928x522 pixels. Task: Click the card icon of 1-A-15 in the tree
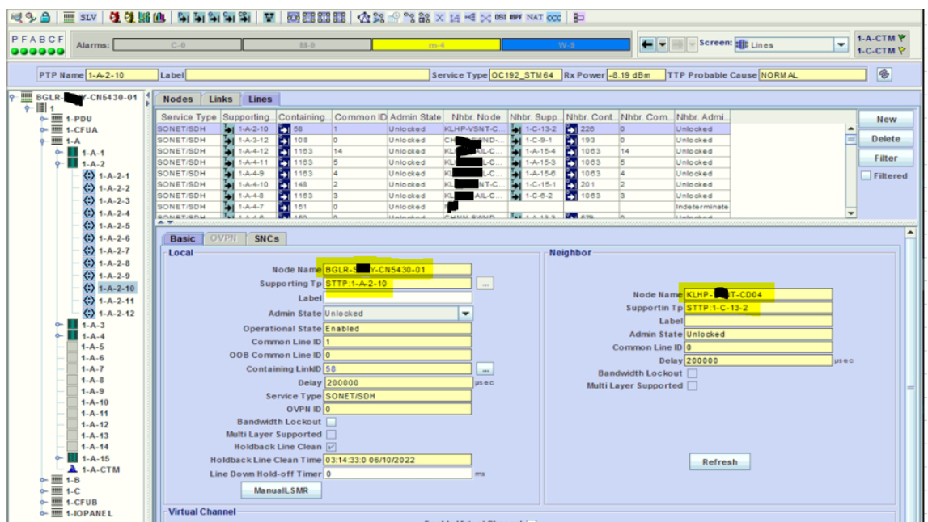(x=73, y=457)
